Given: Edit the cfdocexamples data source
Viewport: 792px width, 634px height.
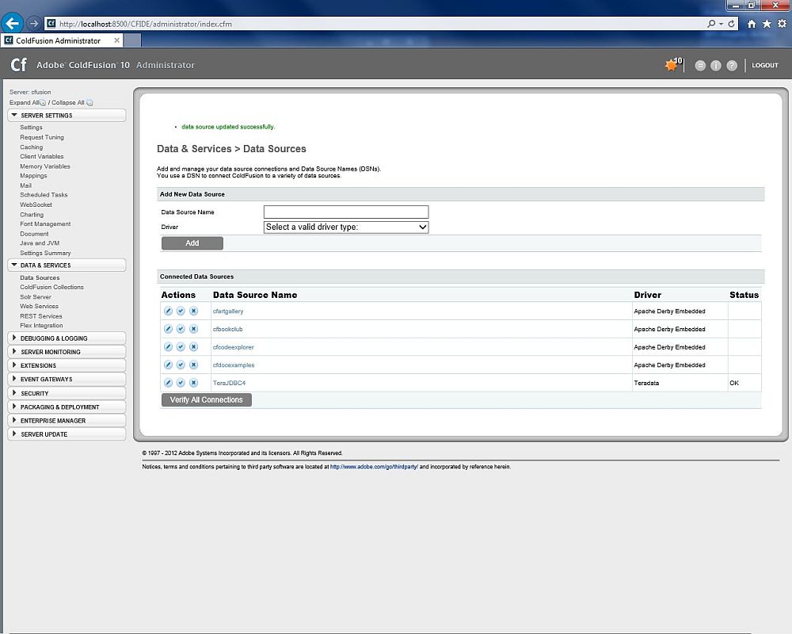Looking at the screenshot, I should click(x=168, y=365).
